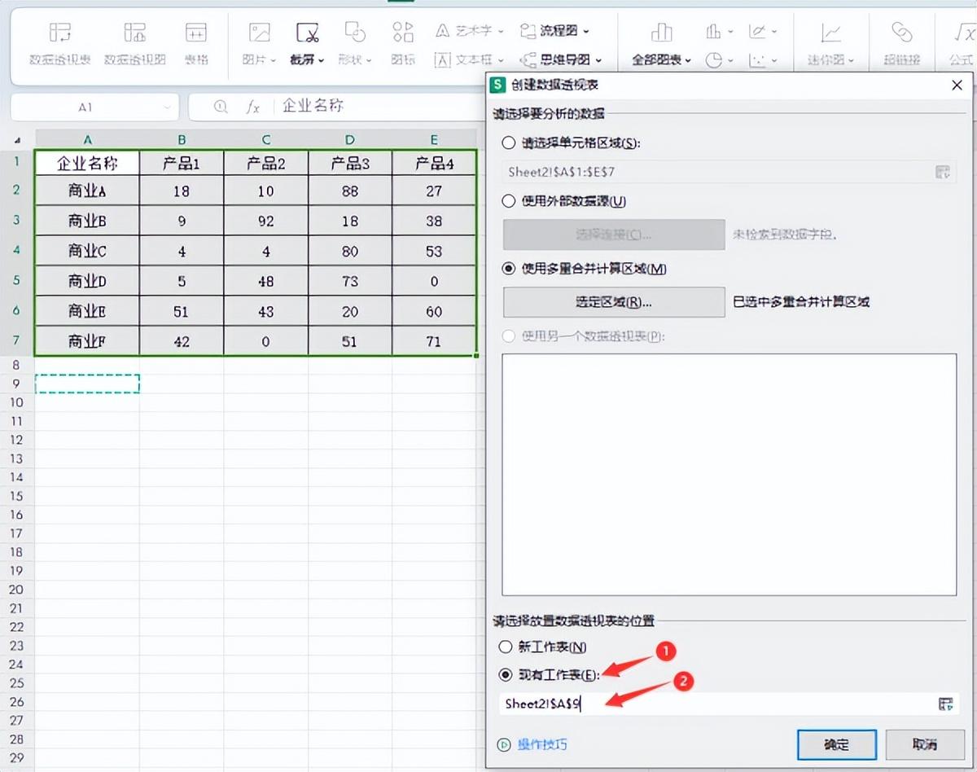
Task: Select the 请选择单元格区域 radio option
Action: 509,143
